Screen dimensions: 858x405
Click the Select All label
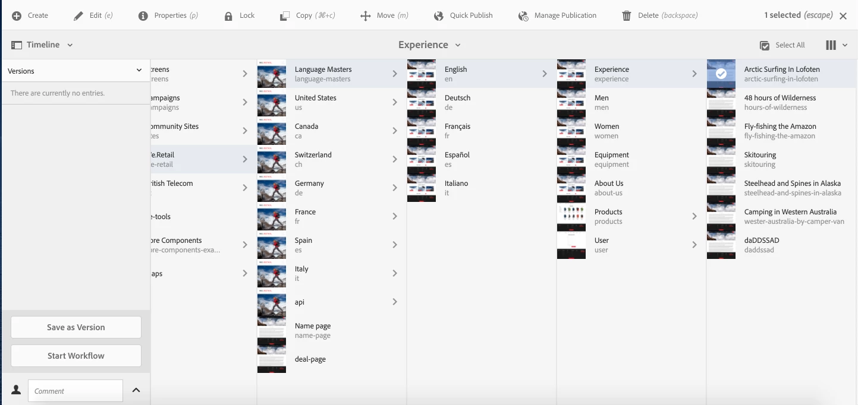[x=790, y=45]
